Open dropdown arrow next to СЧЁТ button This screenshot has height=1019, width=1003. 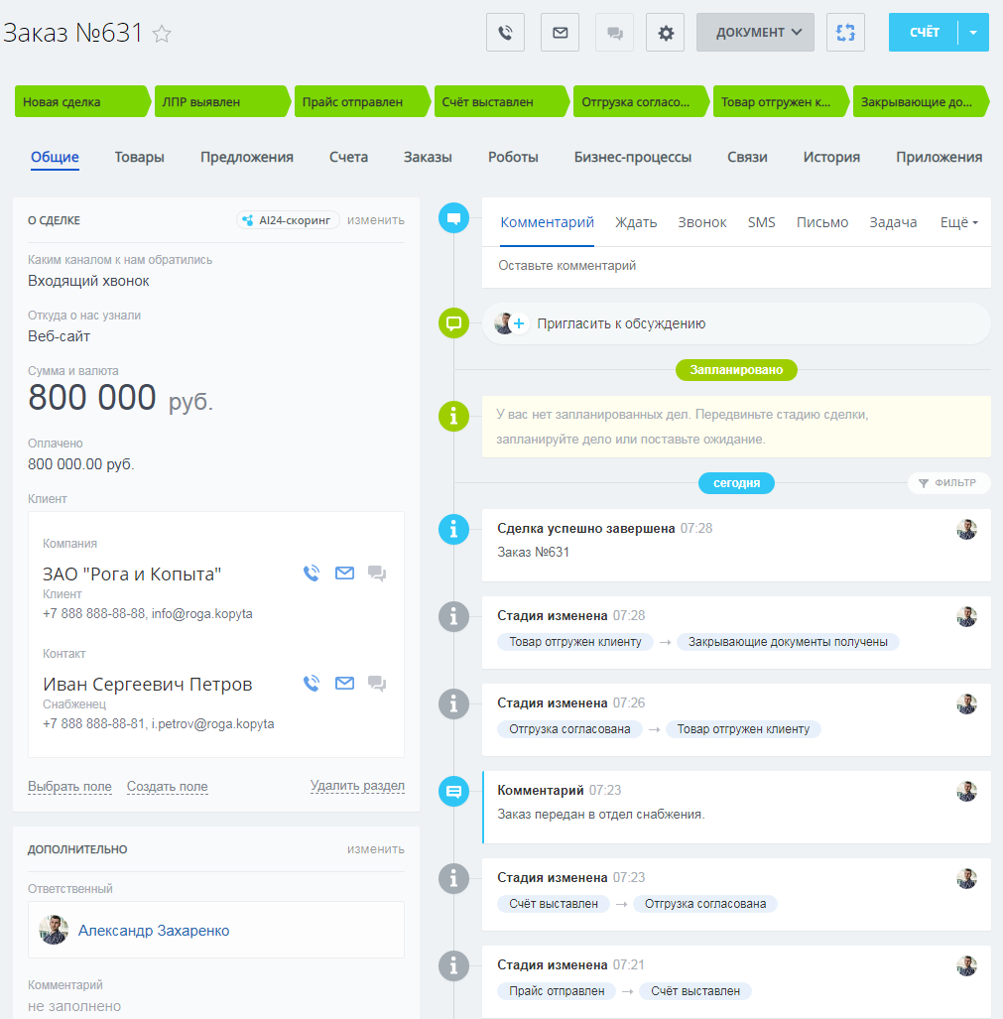pyautogui.click(x=973, y=33)
